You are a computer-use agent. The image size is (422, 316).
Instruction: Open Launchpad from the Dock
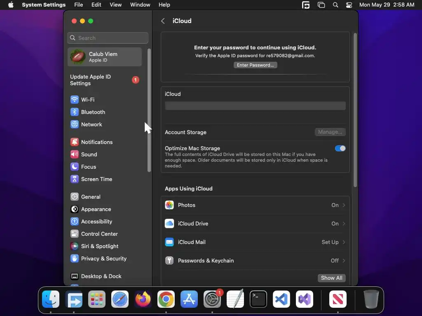[x=97, y=299]
